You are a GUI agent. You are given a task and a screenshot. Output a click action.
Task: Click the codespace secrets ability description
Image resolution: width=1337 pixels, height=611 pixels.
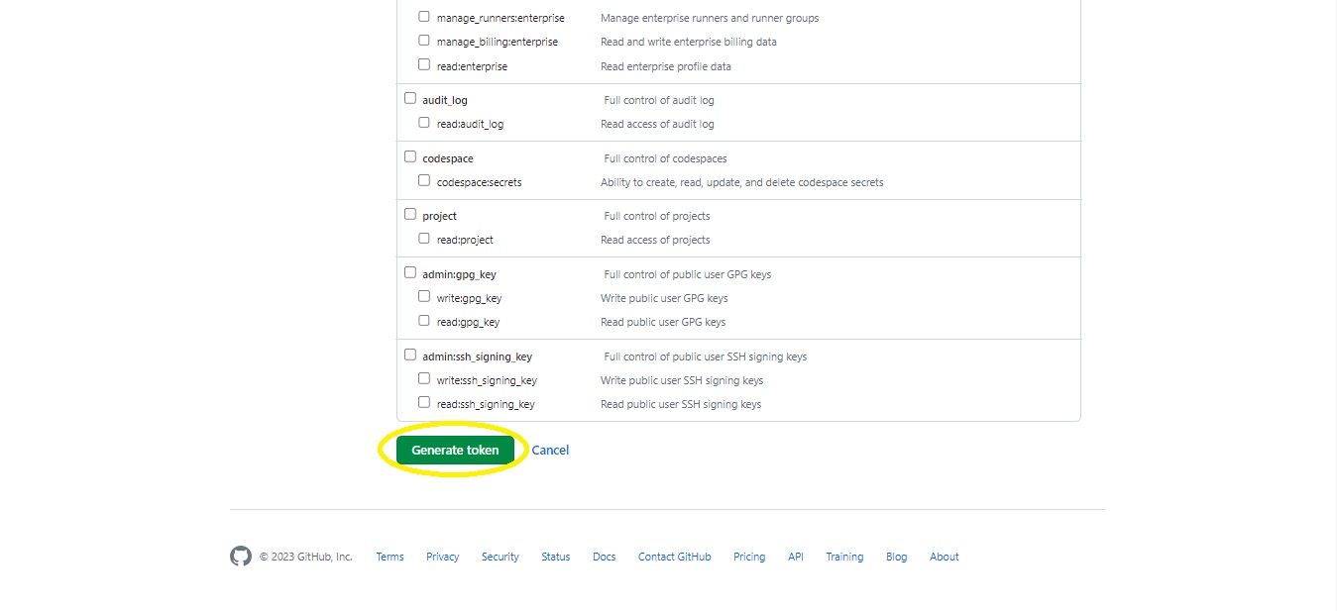point(741,182)
